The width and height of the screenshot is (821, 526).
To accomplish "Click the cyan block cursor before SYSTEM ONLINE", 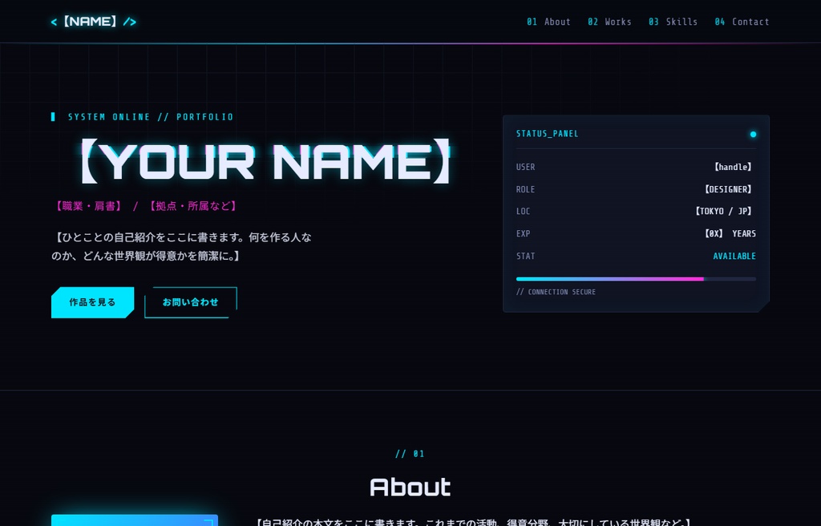I will (x=53, y=117).
